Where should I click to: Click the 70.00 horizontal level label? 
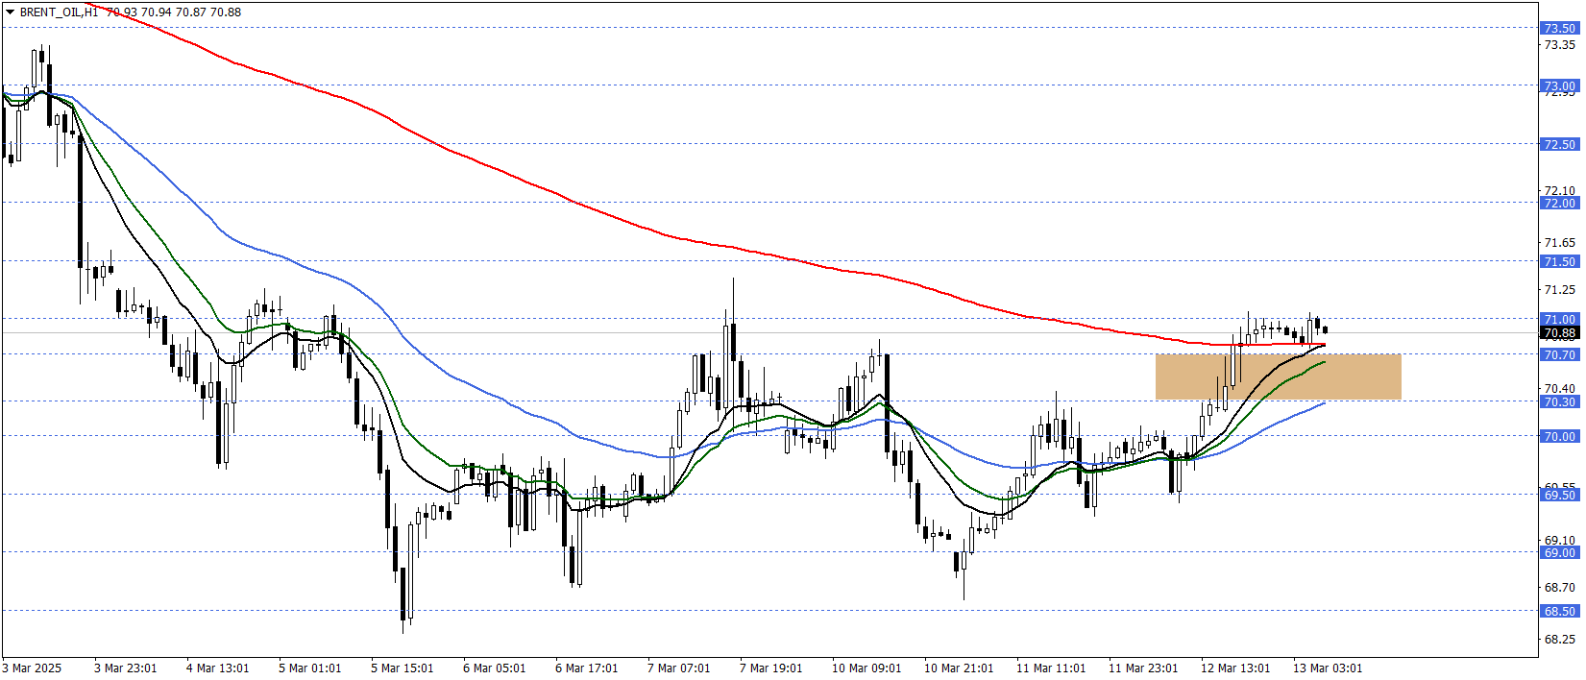coord(1559,436)
